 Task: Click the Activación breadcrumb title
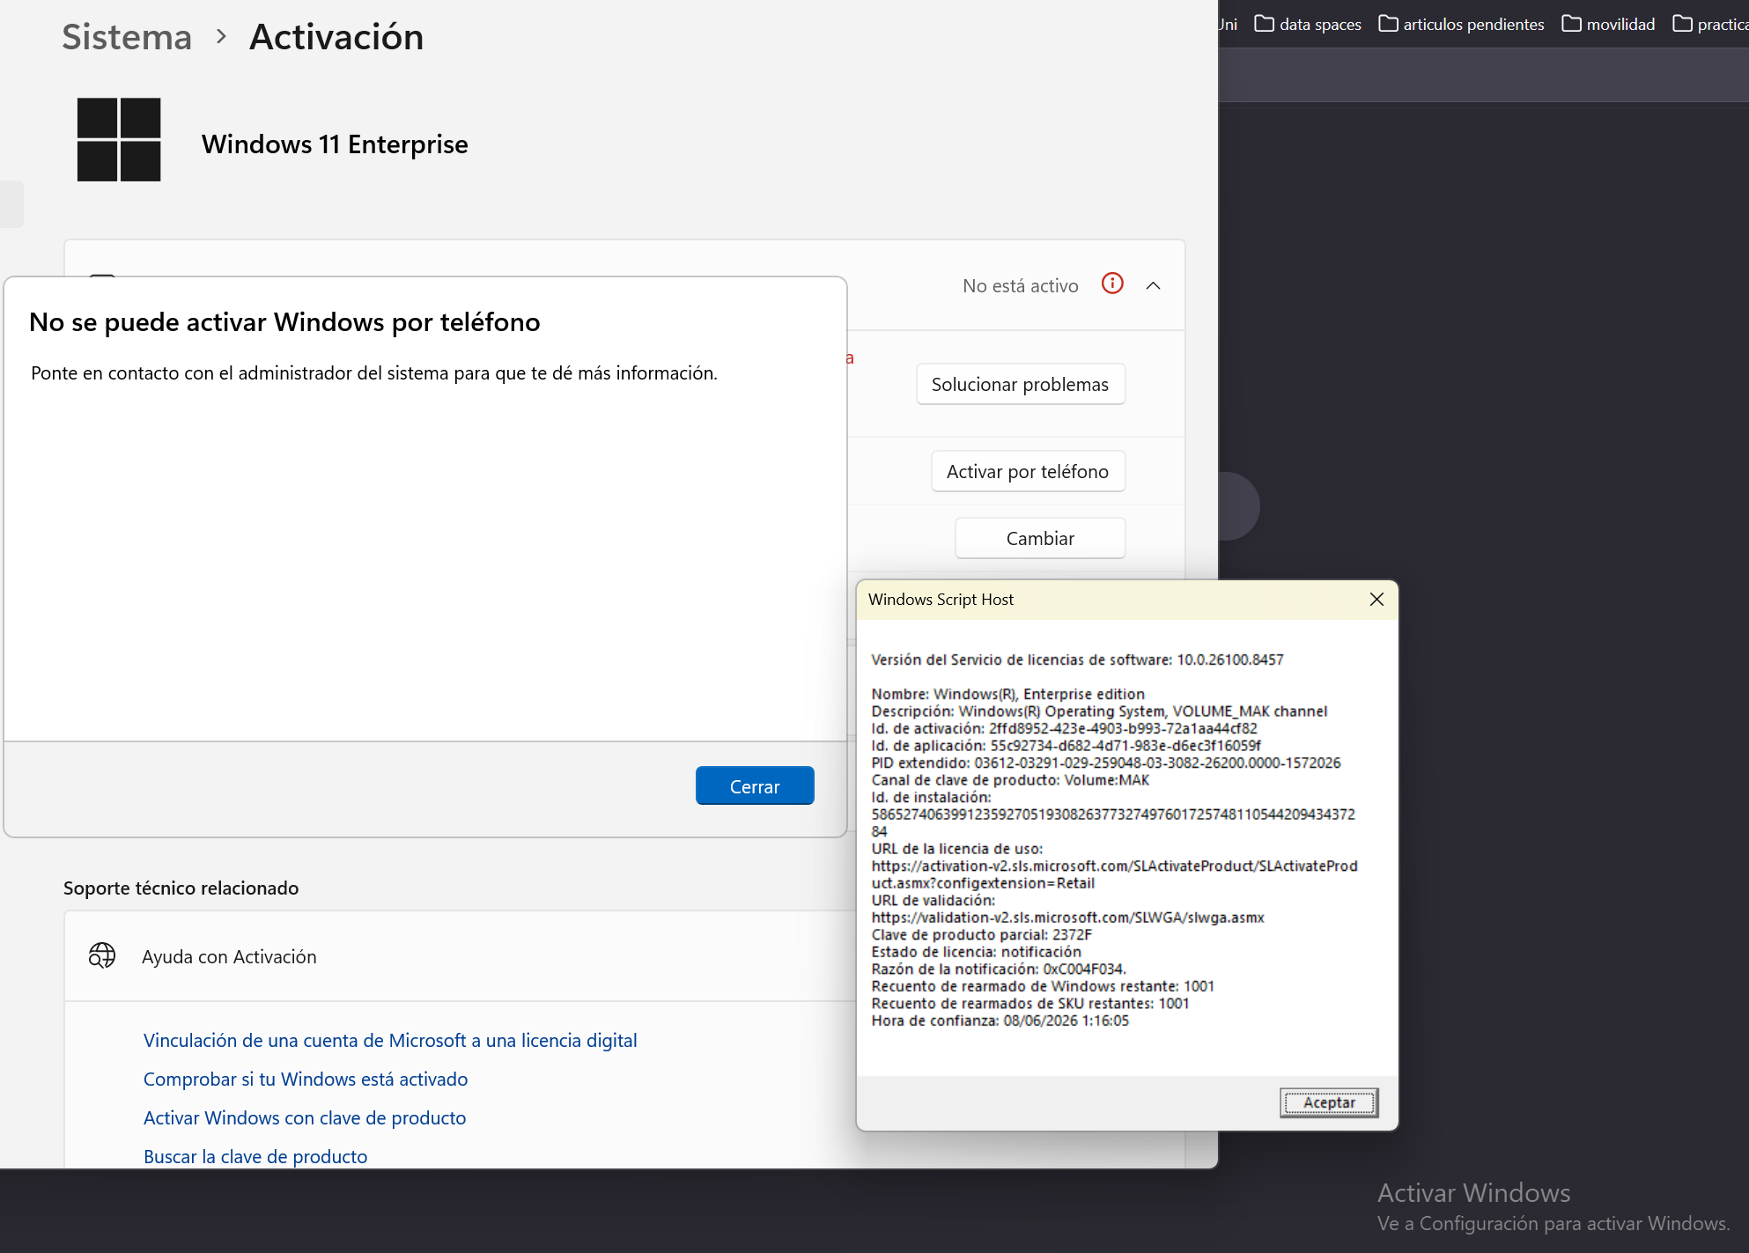[x=336, y=37]
